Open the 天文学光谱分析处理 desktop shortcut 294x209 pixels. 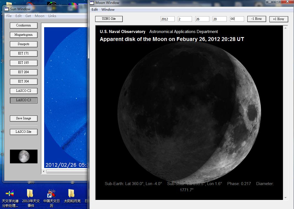(10, 198)
